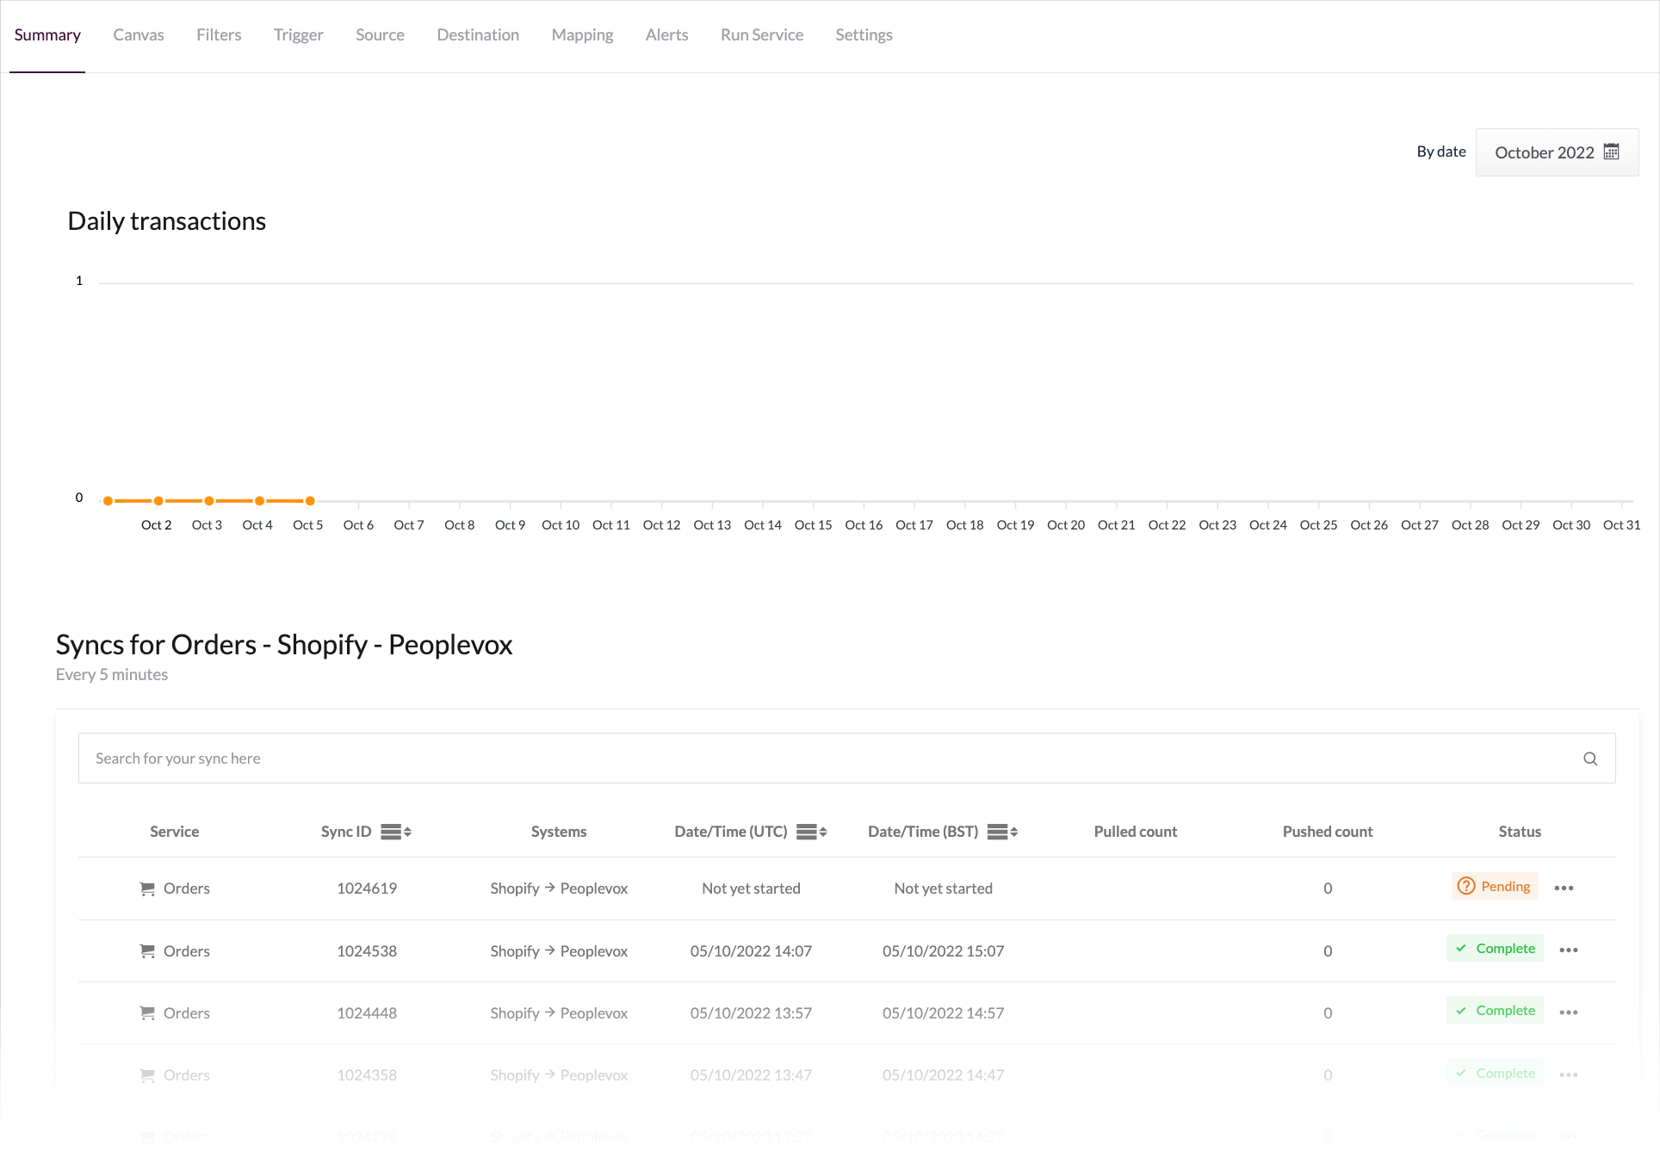The width and height of the screenshot is (1660, 1164).
Task: Sort by Sync ID column icon
Action: click(396, 832)
